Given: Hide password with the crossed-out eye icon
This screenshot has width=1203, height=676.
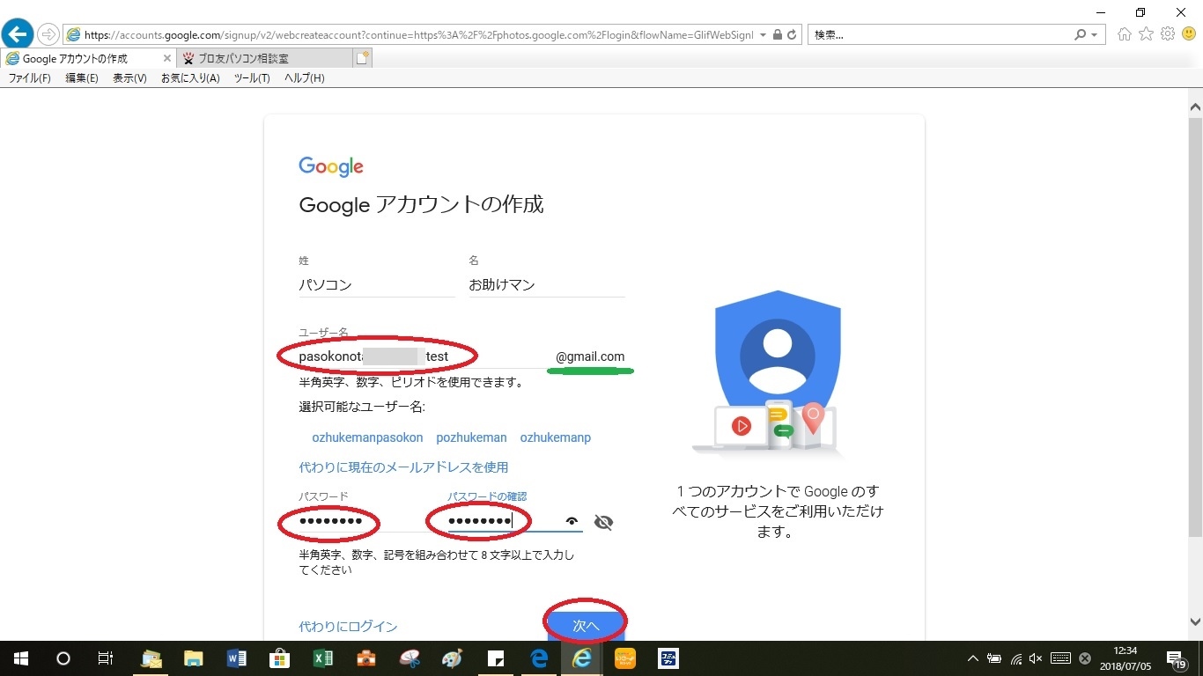Looking at the screenshot, I should tap(603, 523).
